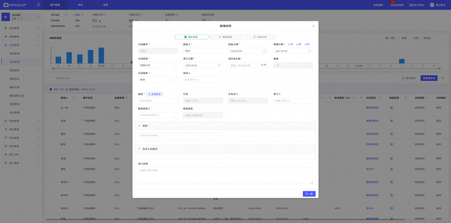Open the 合同属性 dropdown

click(x=157, y=80)
